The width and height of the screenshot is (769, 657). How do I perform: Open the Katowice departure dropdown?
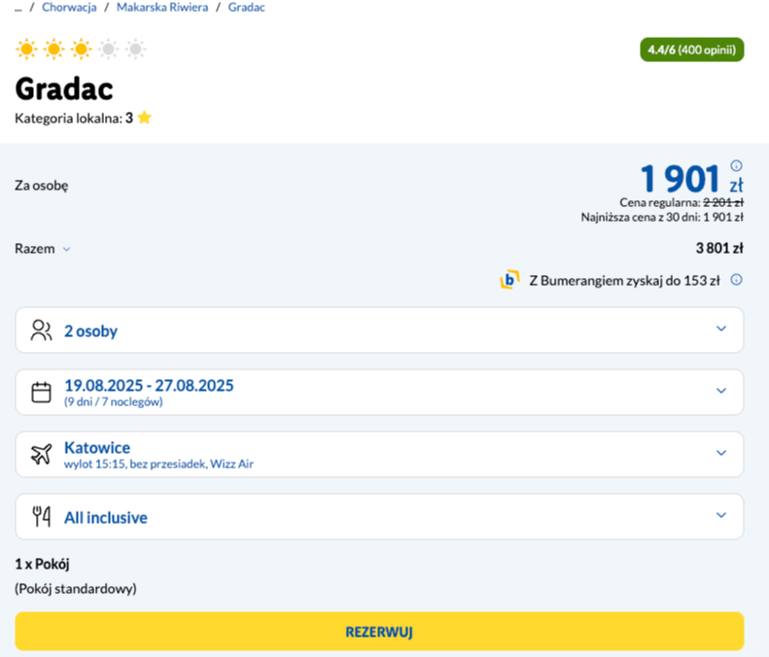(379, 454)
